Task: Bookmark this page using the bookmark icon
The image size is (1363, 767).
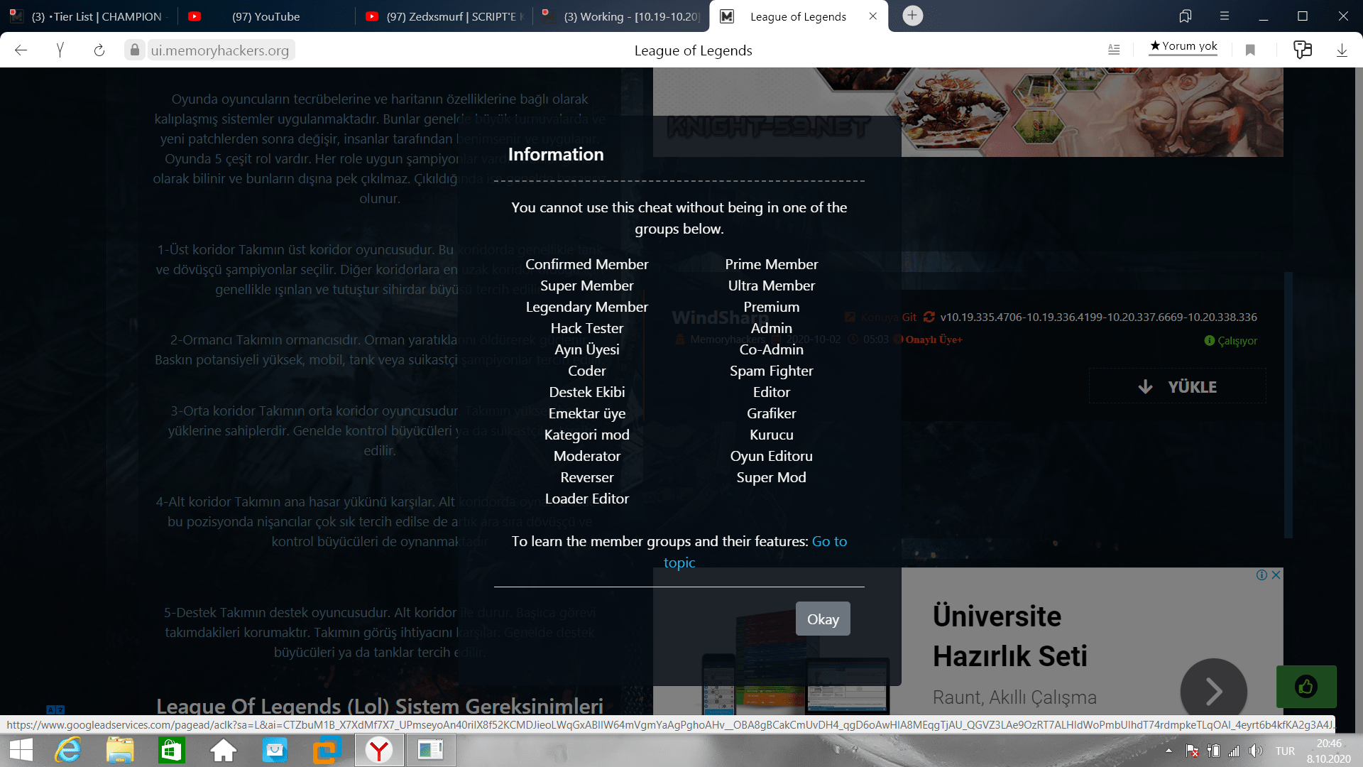Action: (1250, 50)
